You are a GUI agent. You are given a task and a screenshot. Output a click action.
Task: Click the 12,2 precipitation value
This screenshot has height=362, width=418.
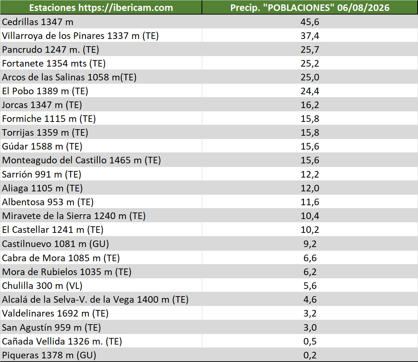(x=310, y=175)
